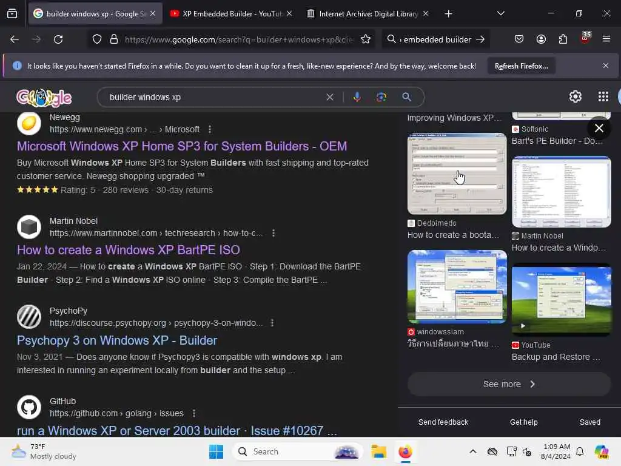Clear Google search box text

(329, 97)
